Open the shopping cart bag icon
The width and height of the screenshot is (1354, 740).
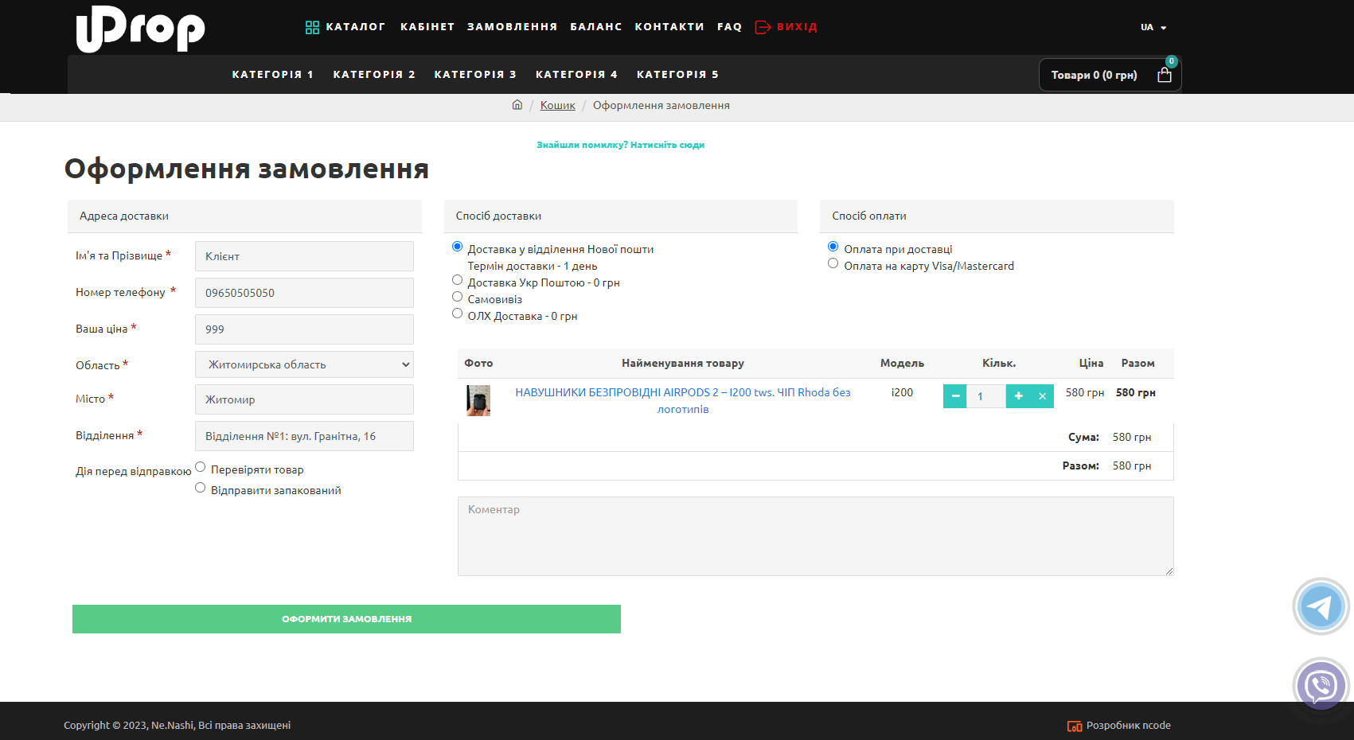click(1164, 75)
